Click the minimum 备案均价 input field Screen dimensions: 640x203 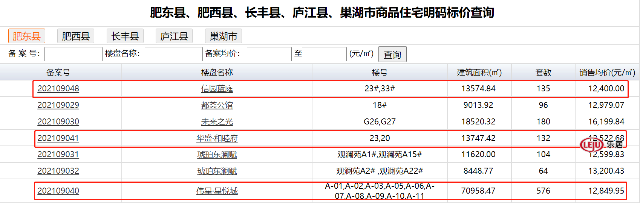[x=269, y=54]
